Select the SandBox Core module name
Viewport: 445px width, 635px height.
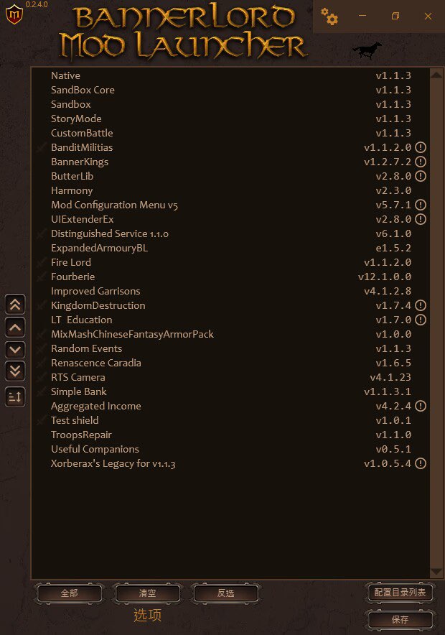[83, 90]
